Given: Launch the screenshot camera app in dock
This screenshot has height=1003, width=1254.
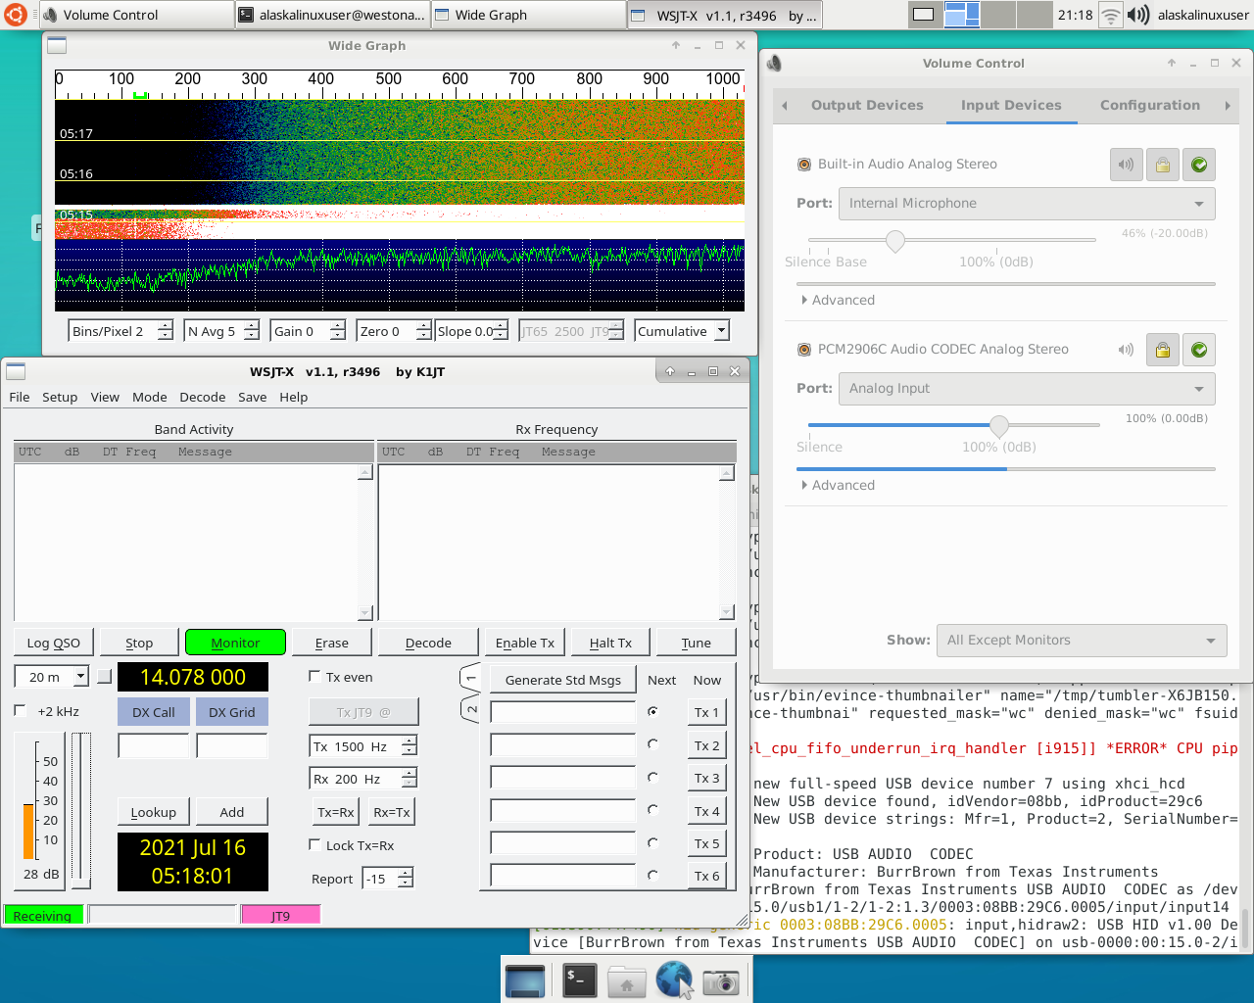Looking at the screenshot, I should coord(720,980).
